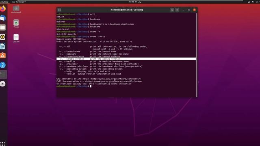Click the 'ubuntu.com' hostname output line

(x=63, y=29)
